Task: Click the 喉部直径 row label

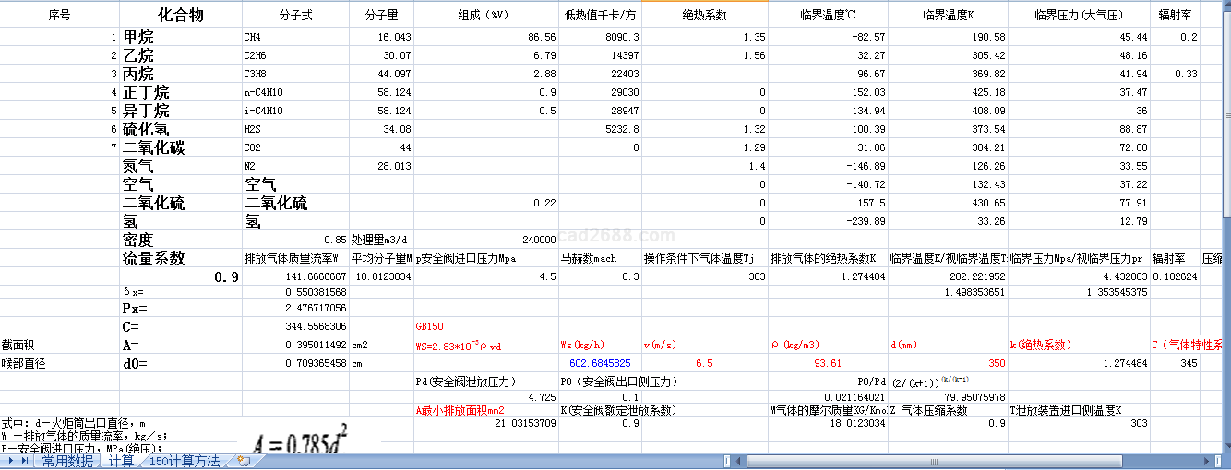Action: (23, 364)
